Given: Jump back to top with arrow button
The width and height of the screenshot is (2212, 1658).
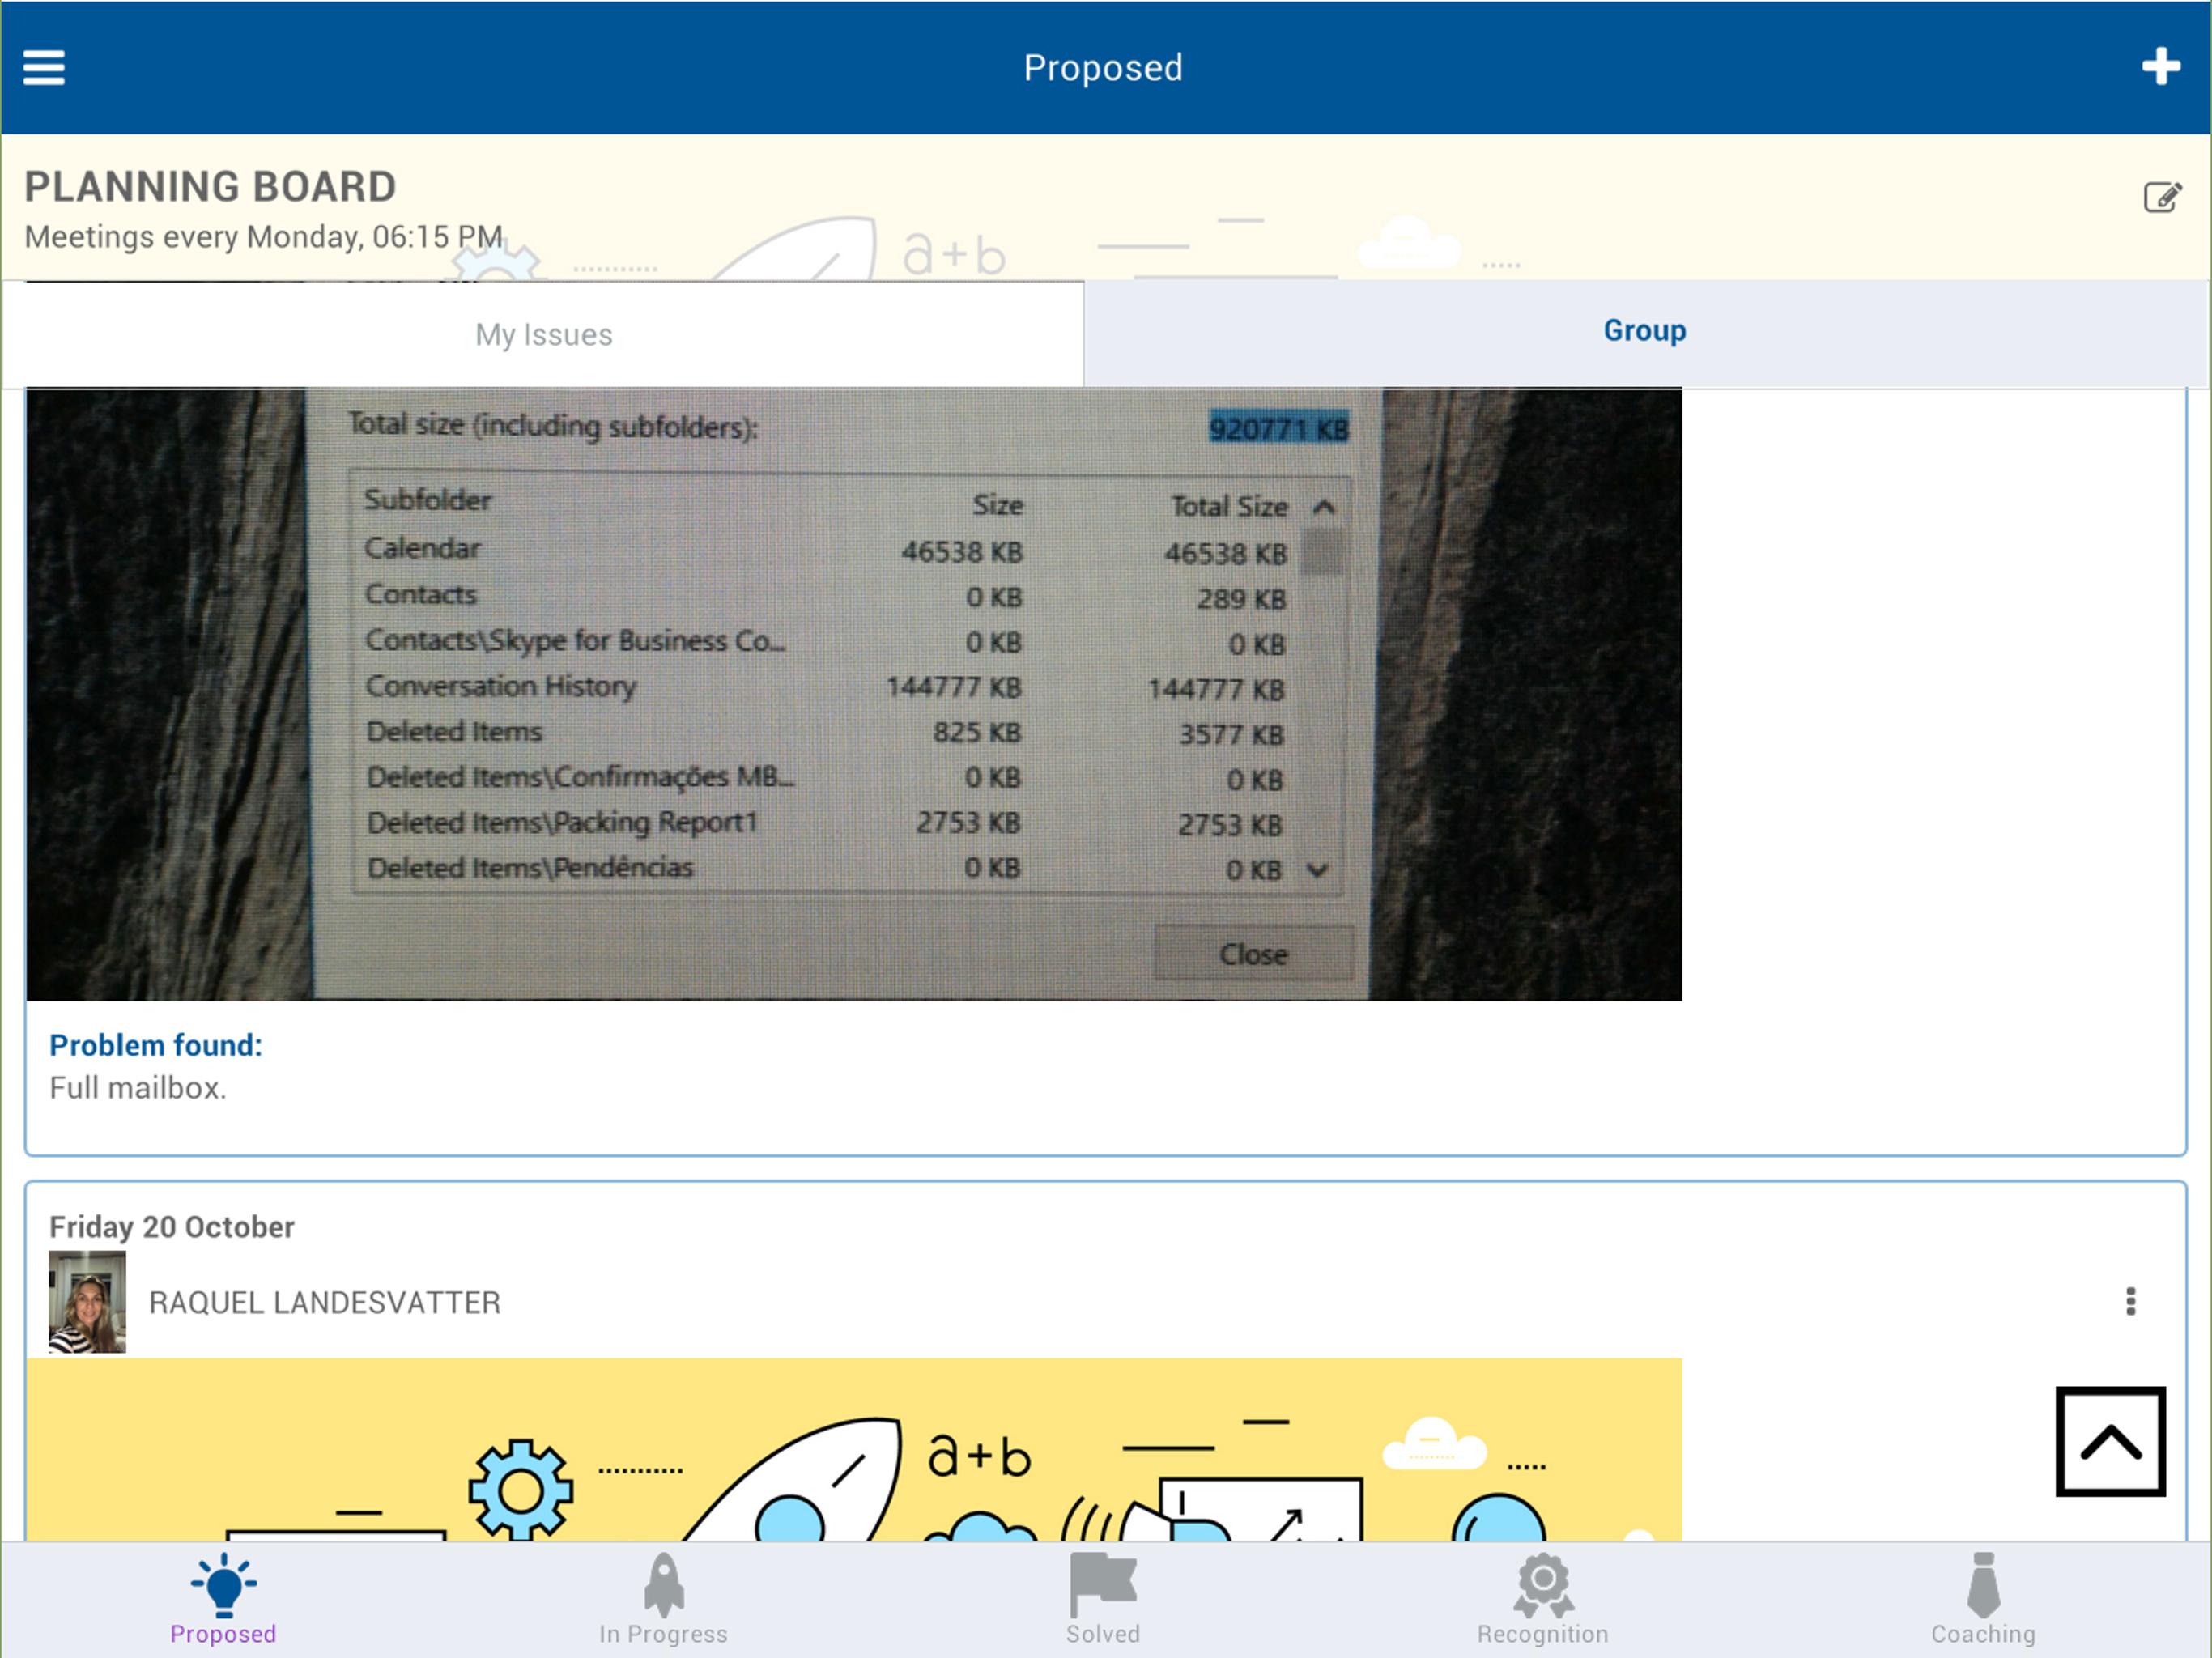Looking at the screenshot, I should tap(2110, 1441).
